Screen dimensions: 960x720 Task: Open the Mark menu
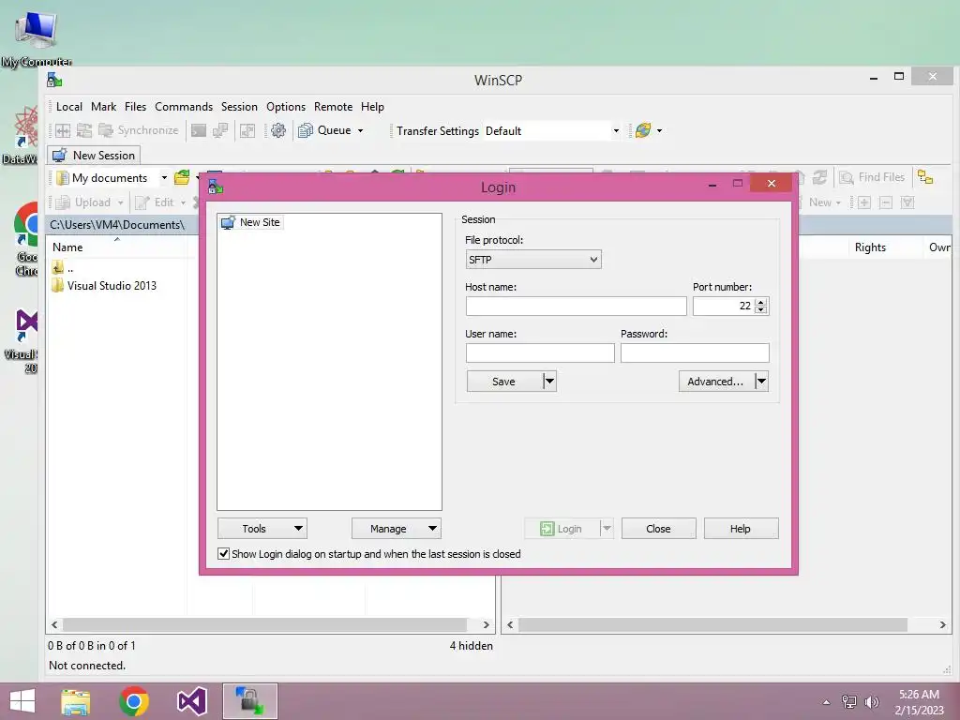[103, 107]
